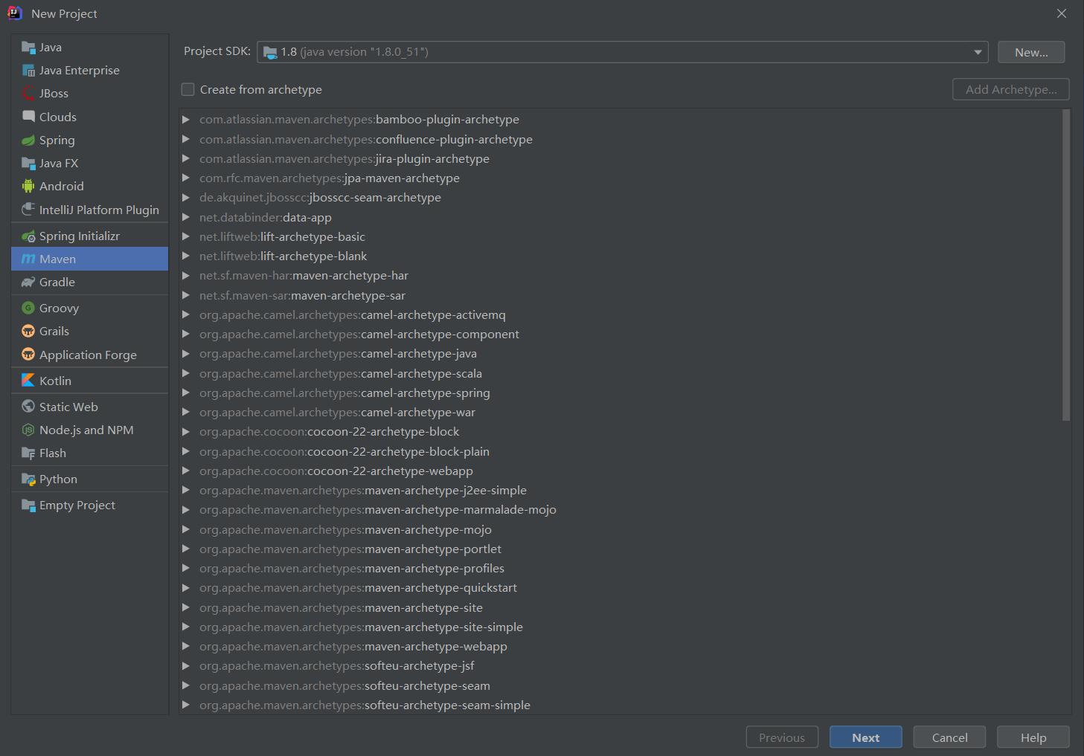Image resolution: width=1084 pixels, height=756 pixels.
Task: Choose the Python icon
Action: click(x=28, y=479)
